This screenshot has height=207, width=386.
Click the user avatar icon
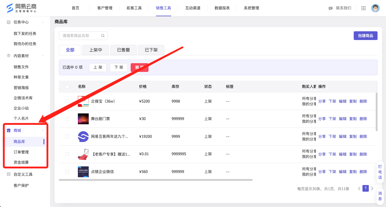coord(375,8)
